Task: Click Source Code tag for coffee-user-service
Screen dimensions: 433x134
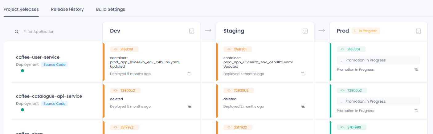Action: 54,65
